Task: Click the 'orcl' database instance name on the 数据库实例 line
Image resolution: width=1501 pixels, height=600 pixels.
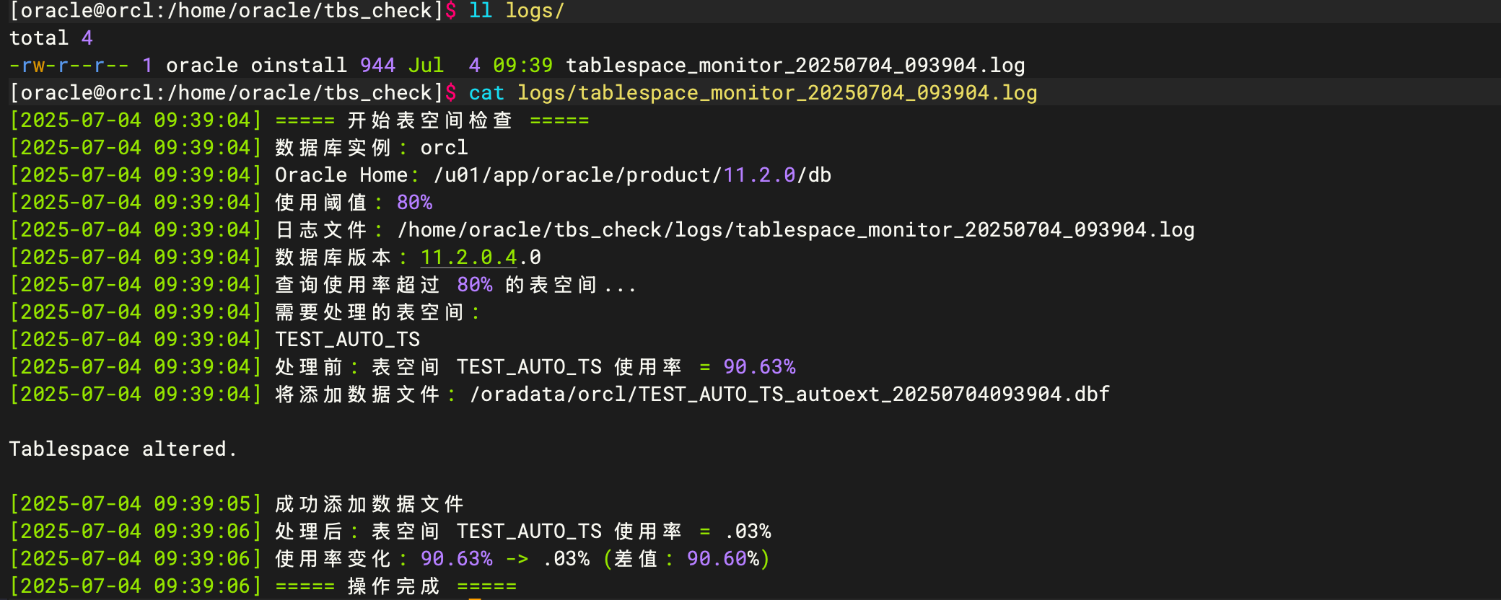Action: (444, 148)
